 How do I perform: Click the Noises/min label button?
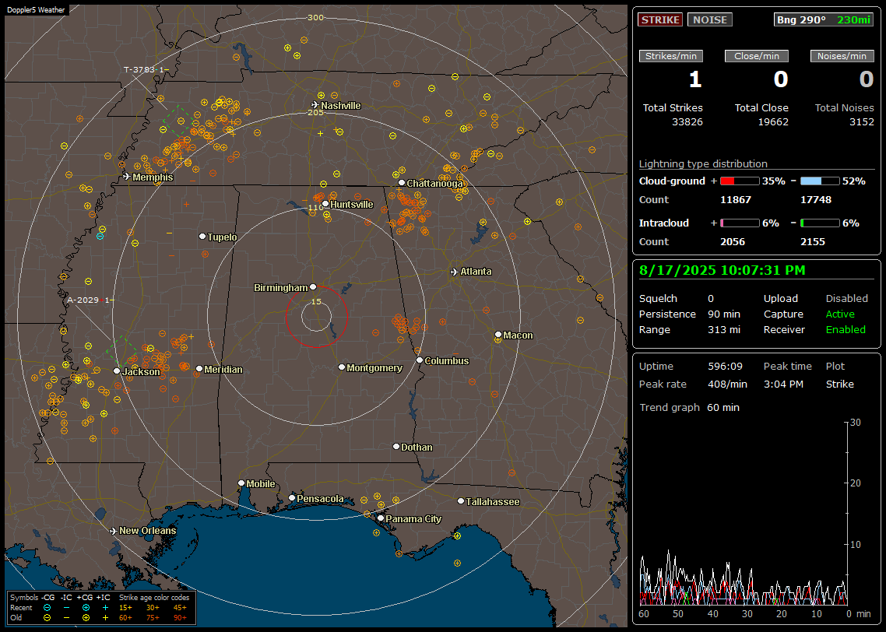pyautogui.click(x=842, y=56)
